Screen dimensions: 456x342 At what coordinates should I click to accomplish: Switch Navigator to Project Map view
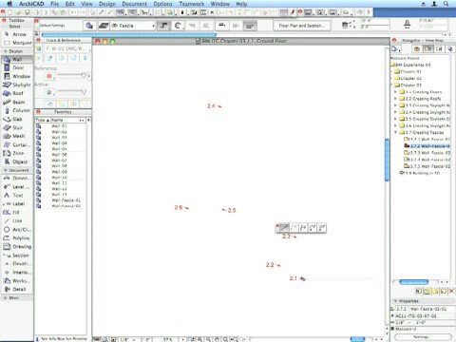(x=417, y=49)
